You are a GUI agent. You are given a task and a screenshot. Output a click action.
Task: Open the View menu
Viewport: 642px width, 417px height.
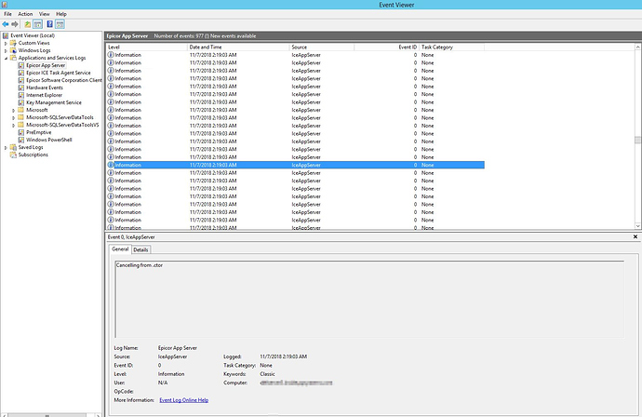point(45,14)
